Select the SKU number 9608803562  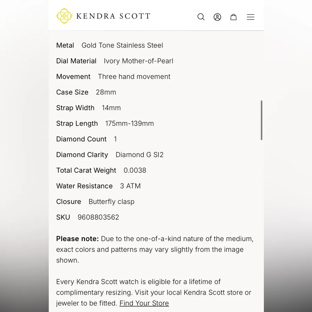(98, 217)
